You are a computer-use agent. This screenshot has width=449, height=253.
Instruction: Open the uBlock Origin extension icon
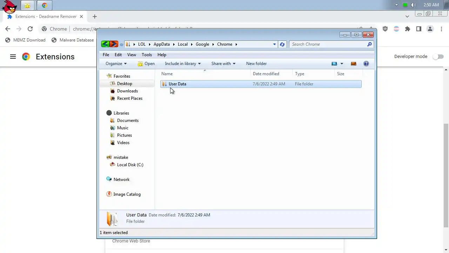pos(385,29)
